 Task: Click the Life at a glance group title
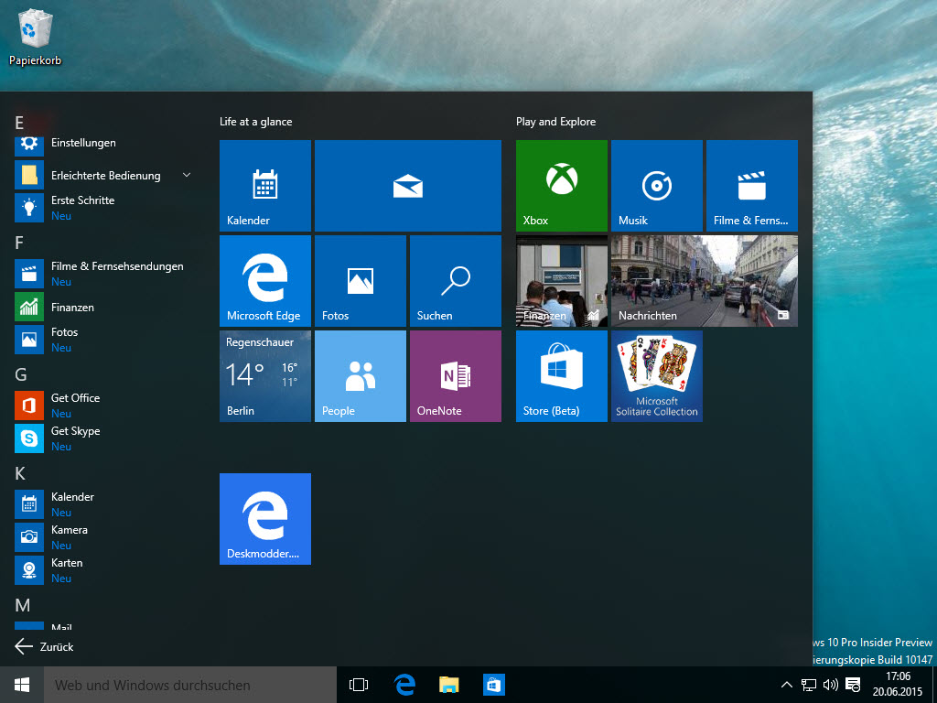point(256,122)
